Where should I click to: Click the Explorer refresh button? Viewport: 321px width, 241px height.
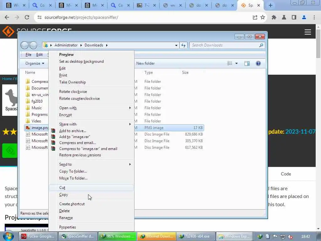(x=183, y=45)
